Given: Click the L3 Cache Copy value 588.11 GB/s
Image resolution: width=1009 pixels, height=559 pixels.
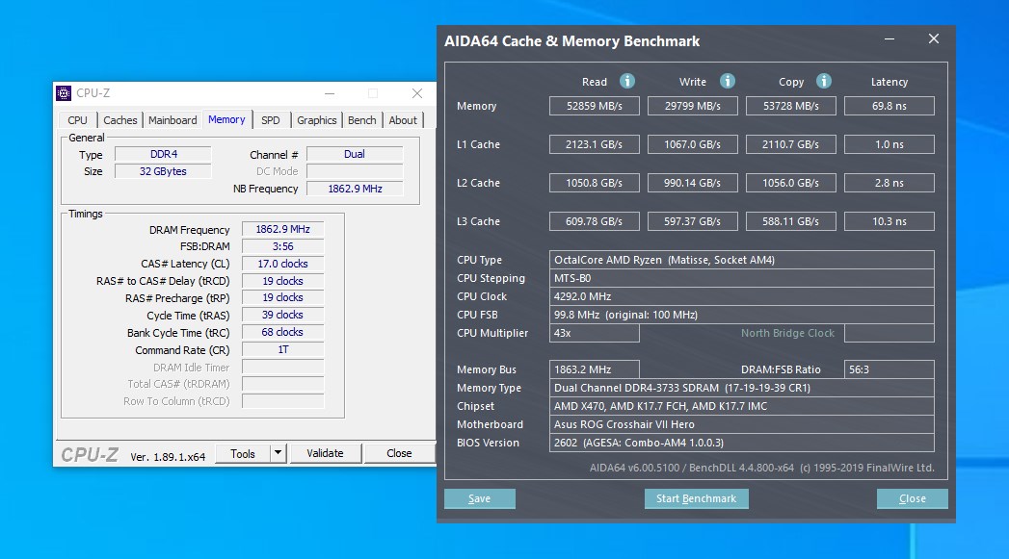Looking at the screenshot, I should (x=791, y=221).
